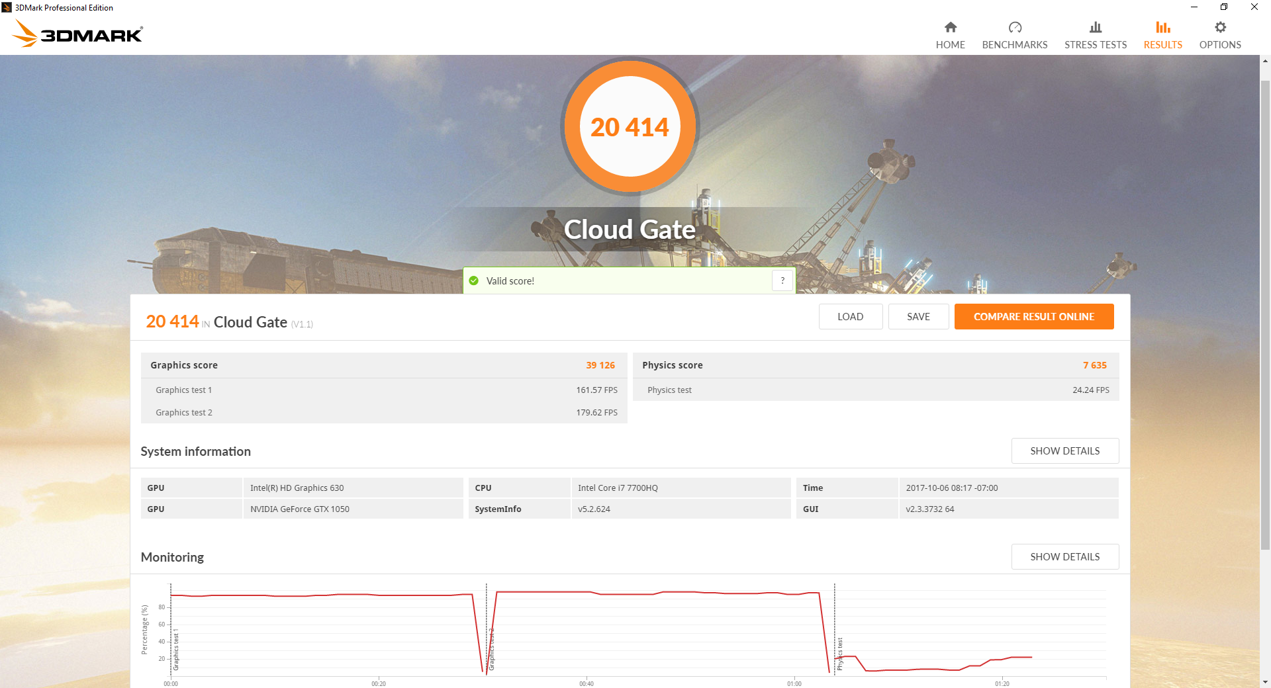Viewport: 1271px width, 688px height.
Task: Click the Benchmarks gauge icon
Action: tap(1015, 27)
